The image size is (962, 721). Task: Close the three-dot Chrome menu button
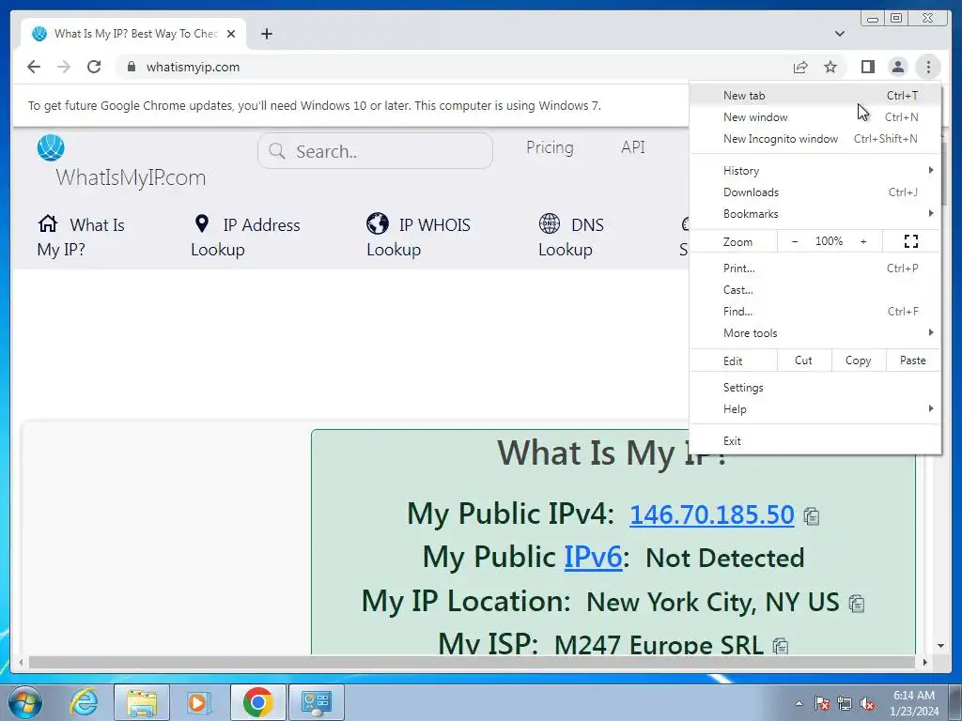pyautogui.click(x=928, y=67)
